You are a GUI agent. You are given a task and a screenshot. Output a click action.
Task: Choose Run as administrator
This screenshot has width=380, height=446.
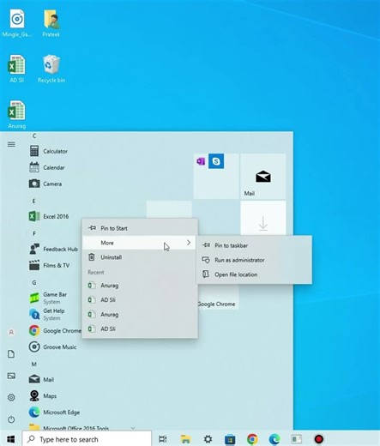coord(254,260)
